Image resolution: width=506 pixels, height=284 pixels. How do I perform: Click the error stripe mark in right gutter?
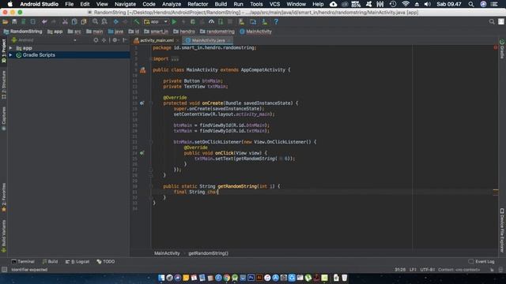point(496,192)
